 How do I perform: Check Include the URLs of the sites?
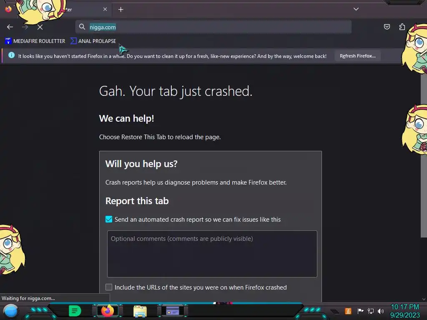click(109, 287)
